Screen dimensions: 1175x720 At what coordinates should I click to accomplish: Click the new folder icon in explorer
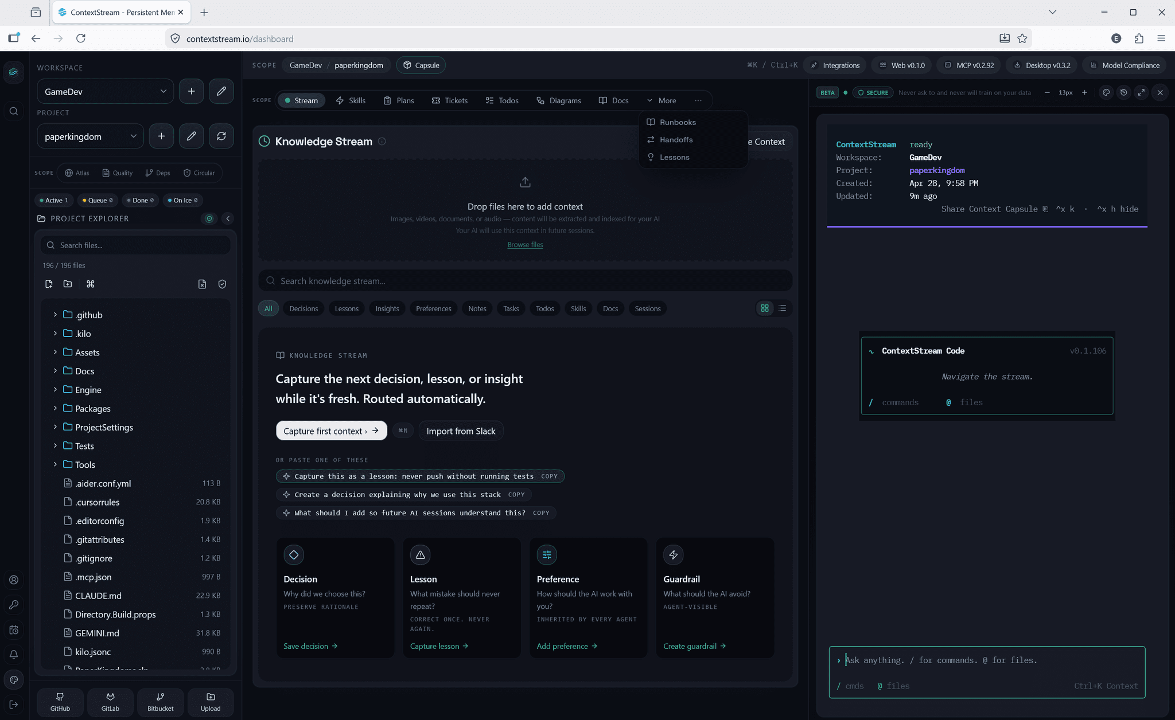pyautogui.click(x=68, y=284)
